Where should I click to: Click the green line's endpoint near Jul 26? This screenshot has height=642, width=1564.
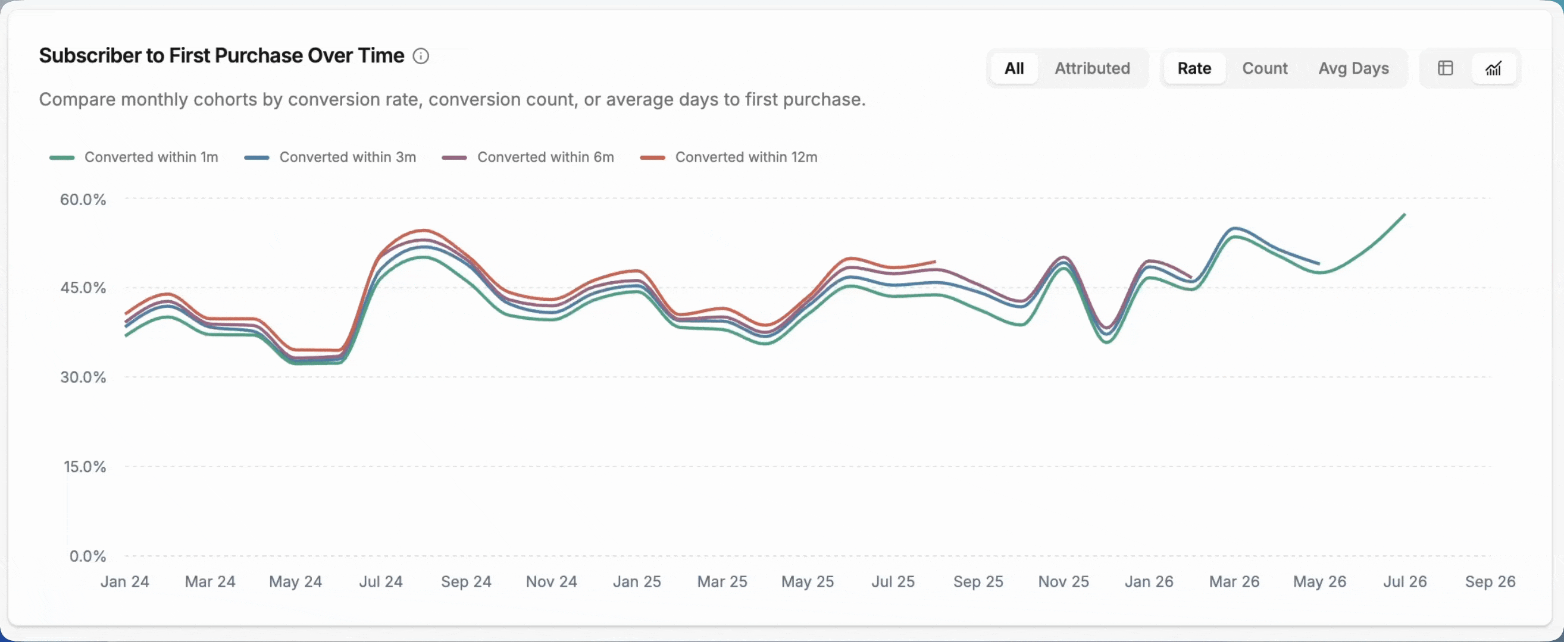pos(1405,214)
